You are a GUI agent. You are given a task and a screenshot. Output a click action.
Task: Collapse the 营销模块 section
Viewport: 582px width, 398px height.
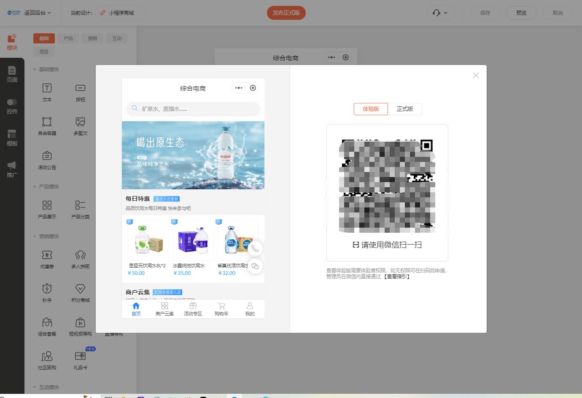point(46,236)
